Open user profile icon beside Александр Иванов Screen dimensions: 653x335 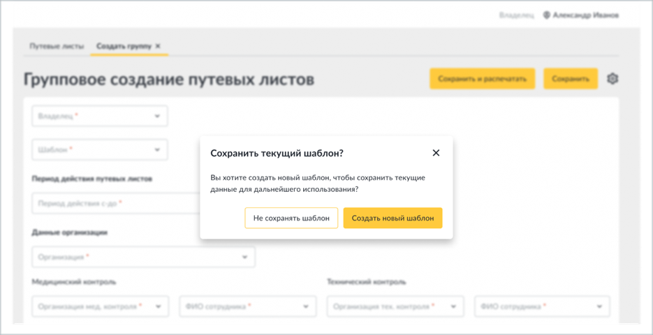pyautogui.click(x=547, y=15)
